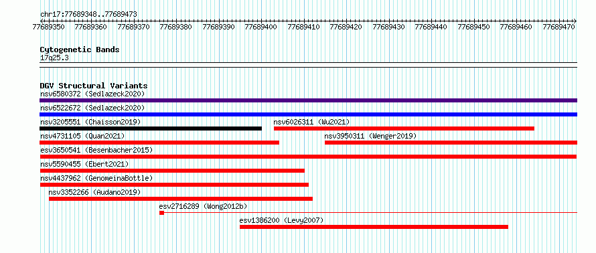Click ruler position 77689350

(x=48, y=27)
